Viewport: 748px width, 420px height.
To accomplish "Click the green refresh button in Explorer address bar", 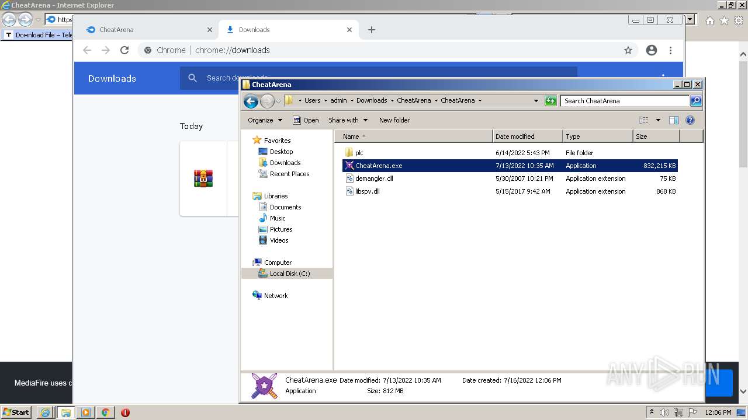I will coord(550,101).
